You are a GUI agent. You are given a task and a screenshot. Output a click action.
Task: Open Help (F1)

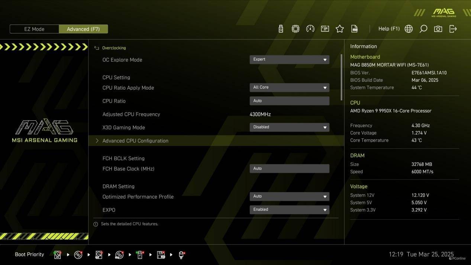389,29
